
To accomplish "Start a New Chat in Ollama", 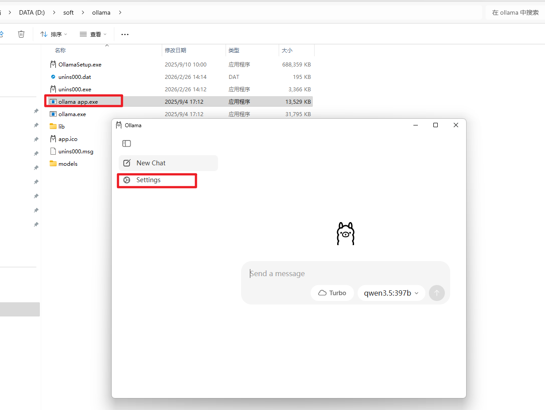I will (x=168, y=163).
